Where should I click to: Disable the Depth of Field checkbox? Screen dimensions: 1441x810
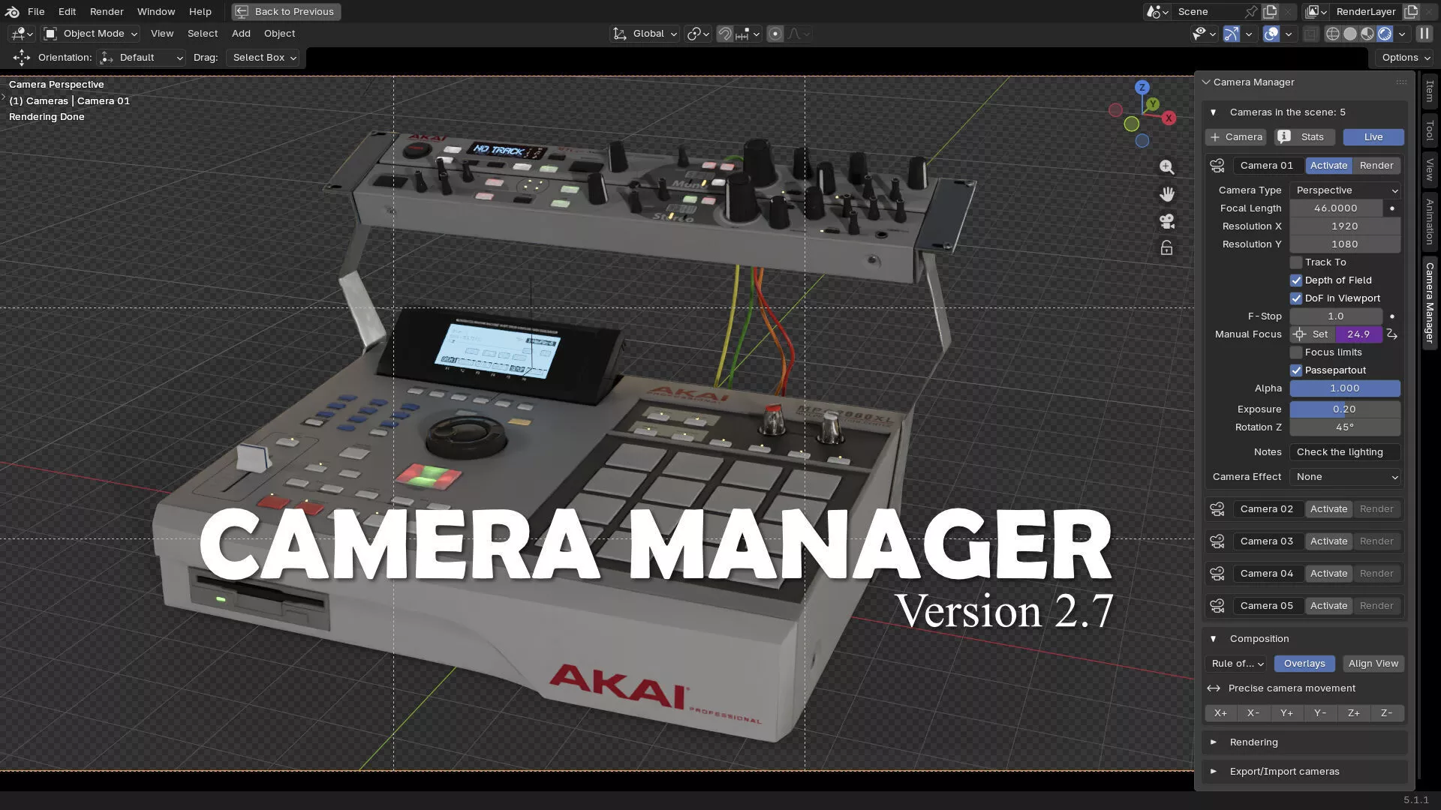pos(1296,280)
